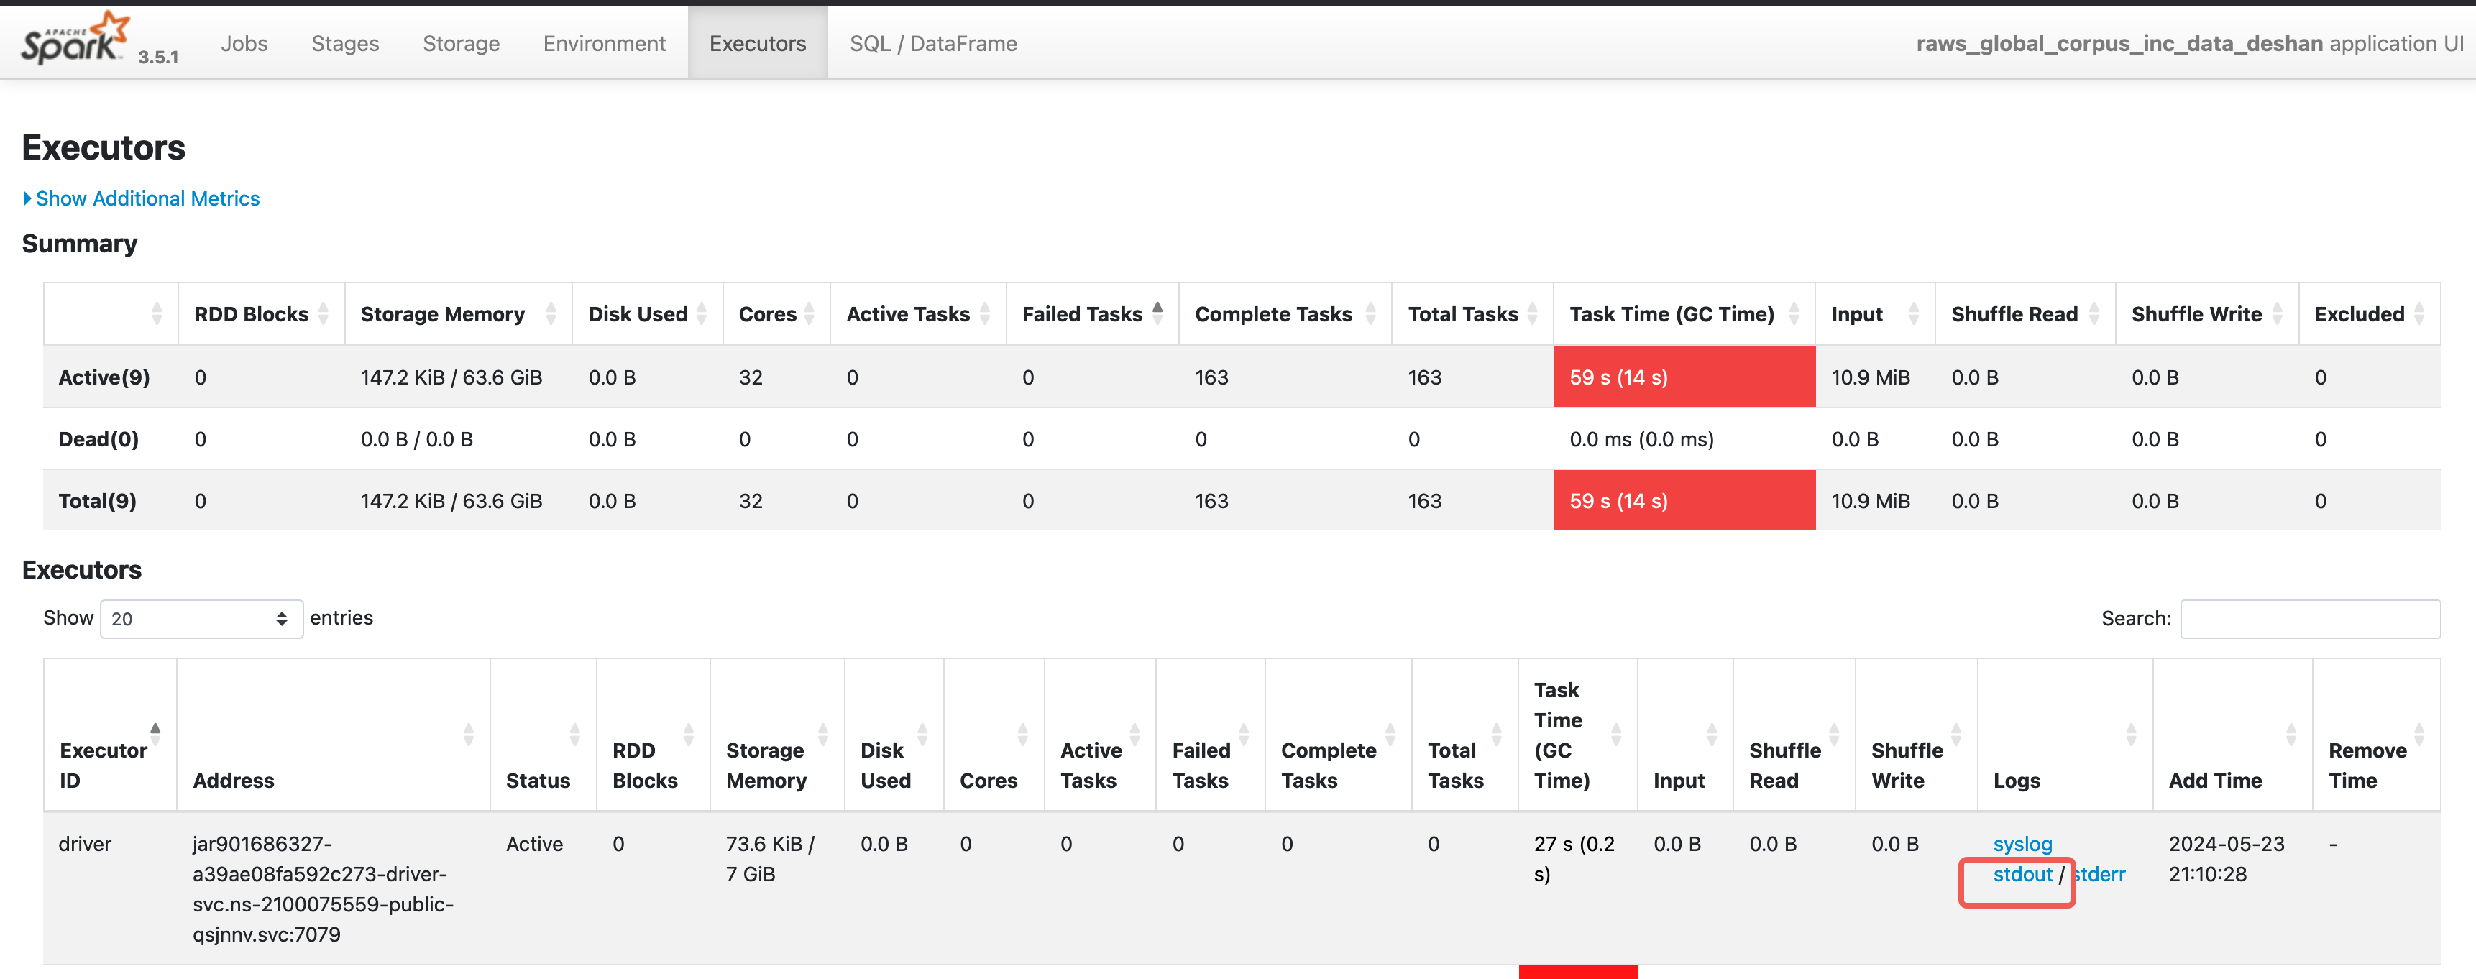Sort executors table by Logs
The height and width of the screenshot is (979, 2476).
(2065, 735)
